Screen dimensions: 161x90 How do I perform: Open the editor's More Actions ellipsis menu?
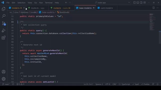(x=157, y=8)
